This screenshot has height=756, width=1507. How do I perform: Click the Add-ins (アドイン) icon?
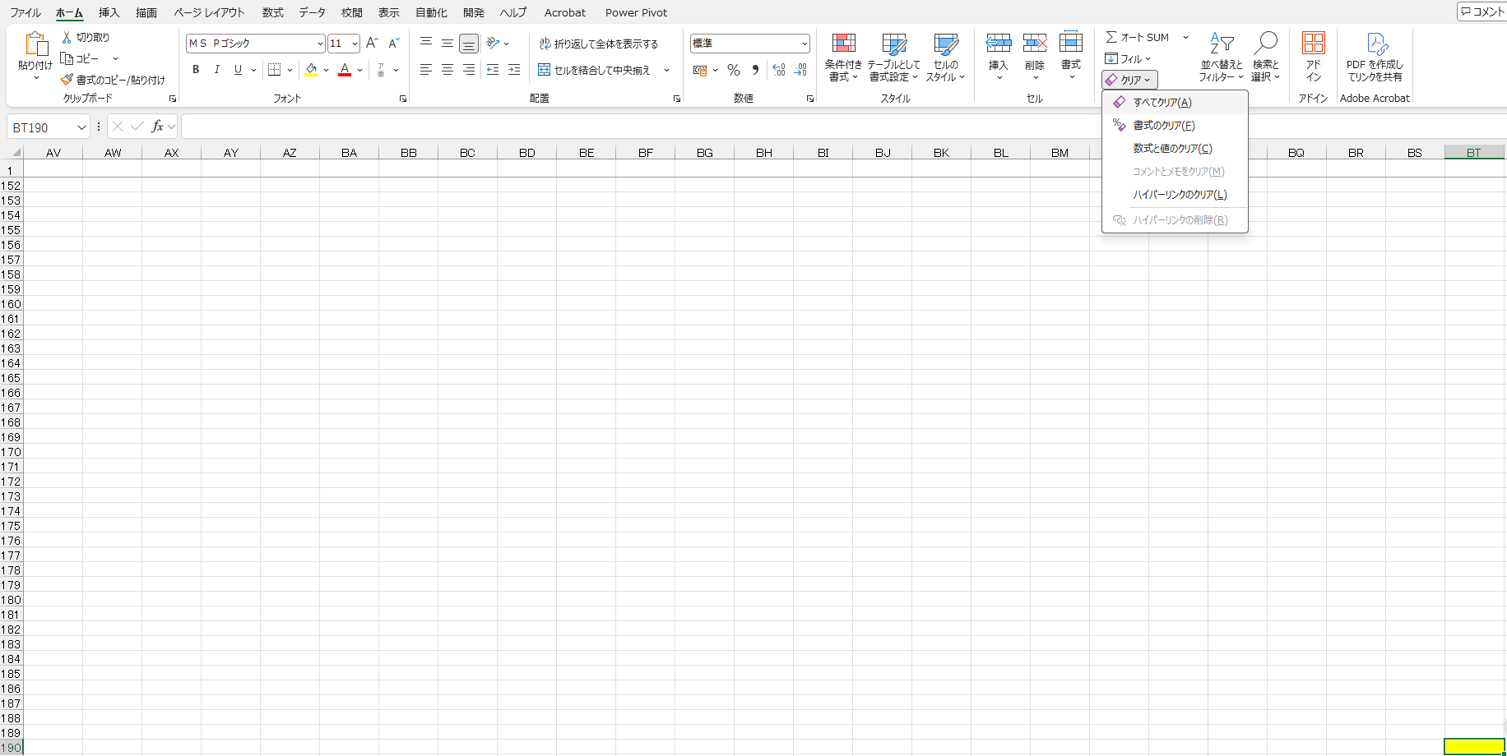[x=1314, y=43]
